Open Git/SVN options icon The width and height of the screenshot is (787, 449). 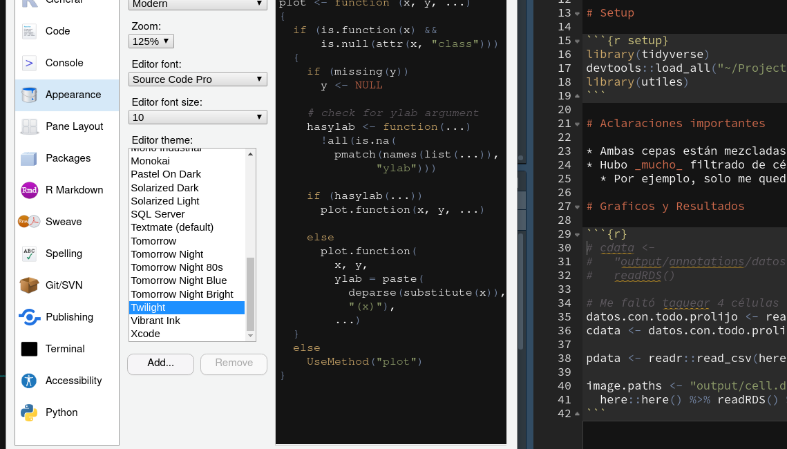point(29,285)
